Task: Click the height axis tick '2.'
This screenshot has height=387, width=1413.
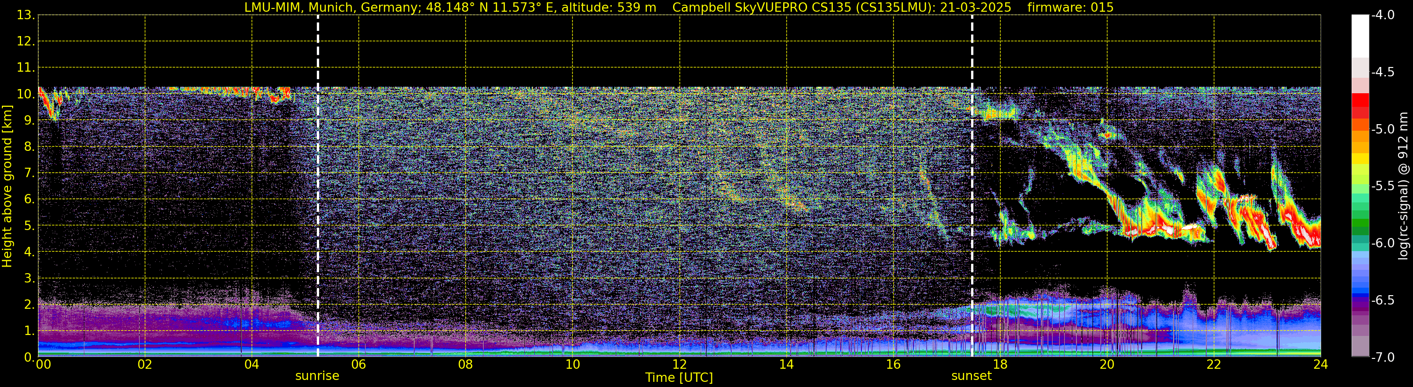Action: pyautogui.click(x=30, y=304)
